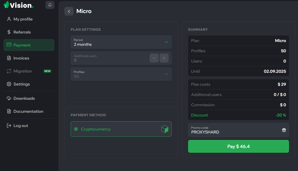The image size is (298, 171).
Task: Open the Documentation link
Action: tap(28, 111)
